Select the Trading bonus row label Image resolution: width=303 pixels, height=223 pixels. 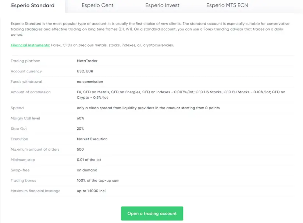(24, 180)
